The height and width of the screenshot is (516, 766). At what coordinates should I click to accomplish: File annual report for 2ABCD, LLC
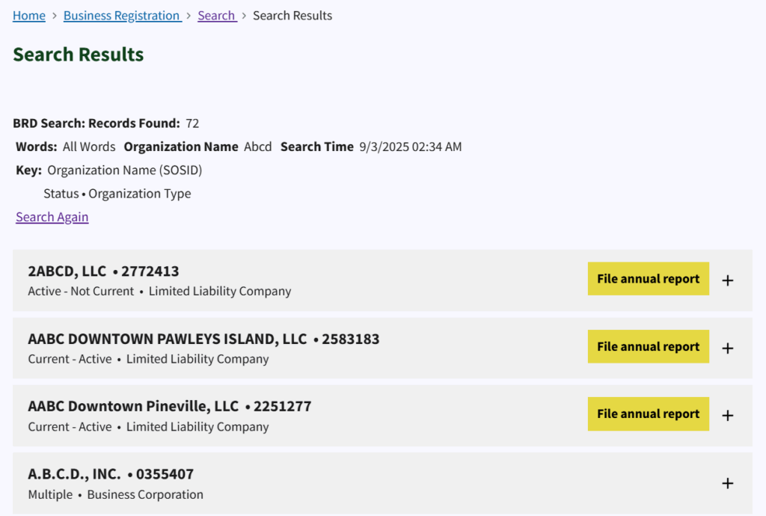[648, 279]
